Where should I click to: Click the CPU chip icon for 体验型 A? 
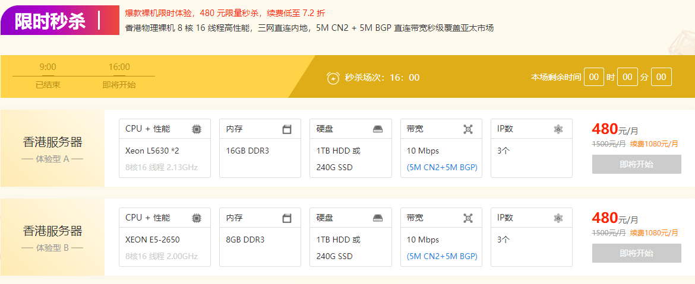(197, 129)
